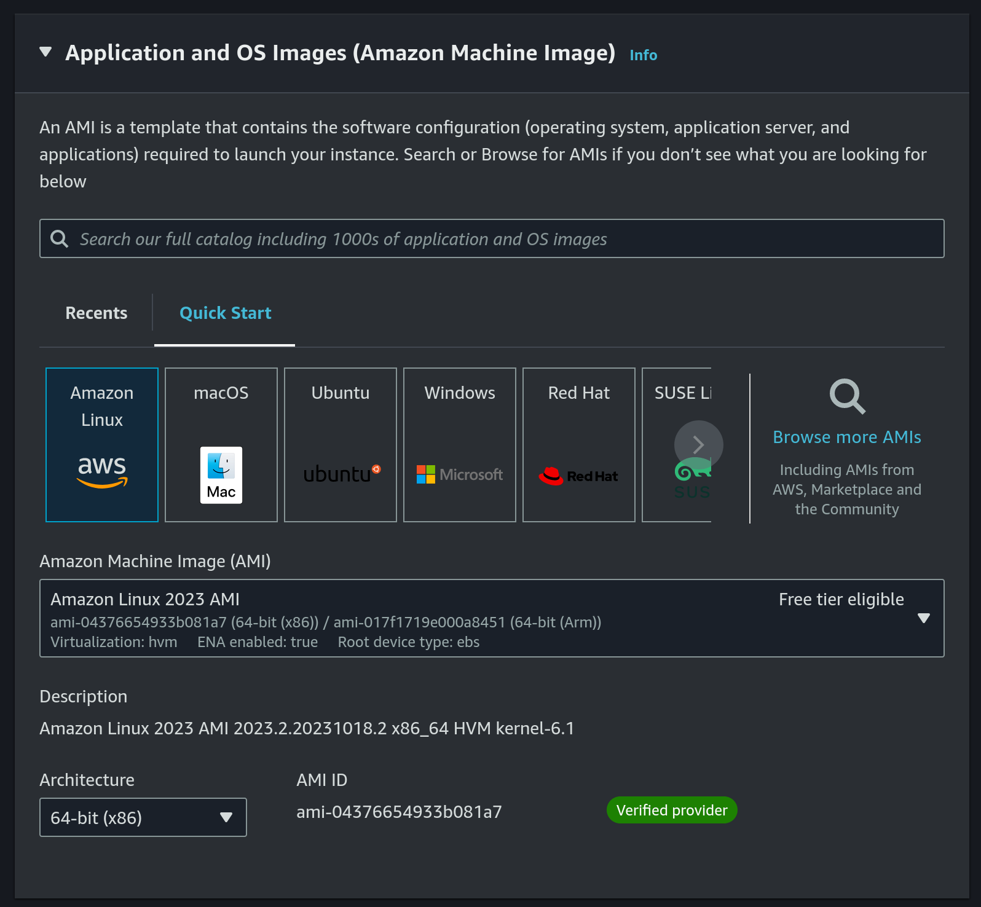Click the AMI ID ami-04376654933b081a7 text under AMI ID
This screenshot has width=981, height=907.
click(x=399, y=812)
